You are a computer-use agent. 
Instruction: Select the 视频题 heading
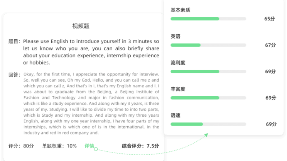[81, 26]
